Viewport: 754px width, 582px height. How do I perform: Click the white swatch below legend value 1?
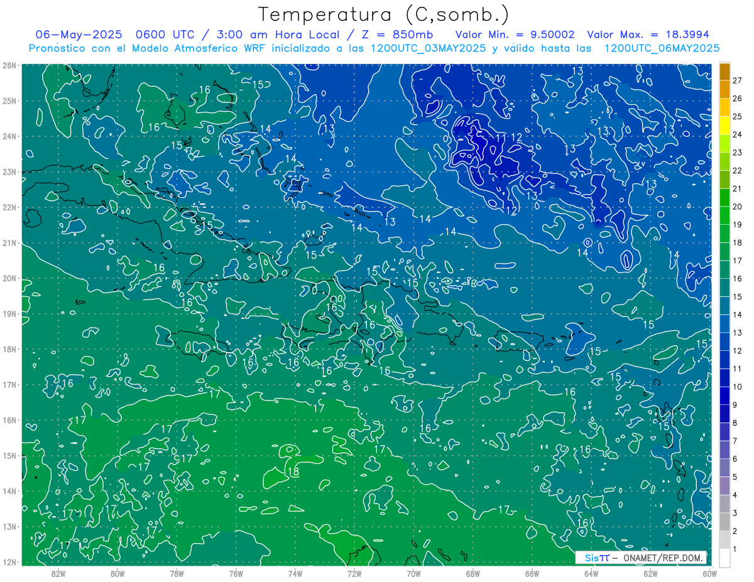point(724,558)
